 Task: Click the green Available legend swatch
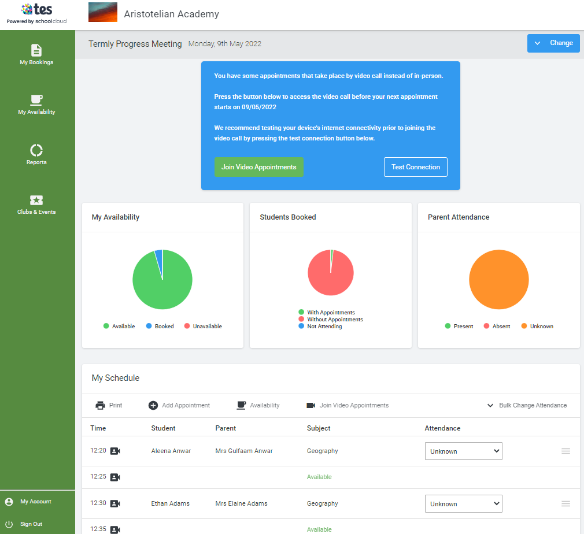click(106, 326)
